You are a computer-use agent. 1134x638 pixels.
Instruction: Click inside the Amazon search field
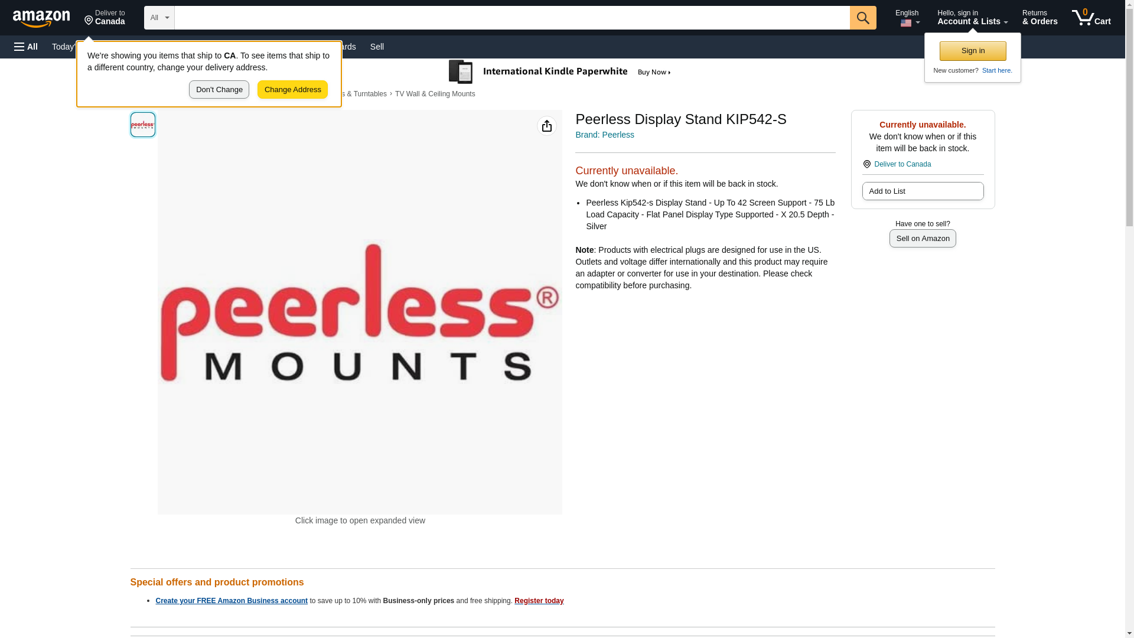(512, 18)
